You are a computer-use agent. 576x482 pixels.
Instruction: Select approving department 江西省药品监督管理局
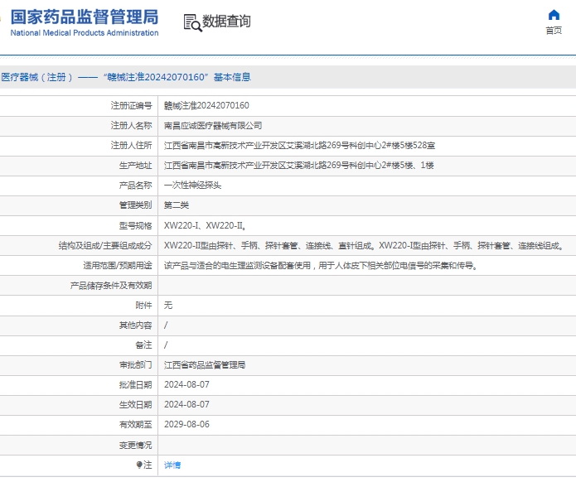point(205,365)
